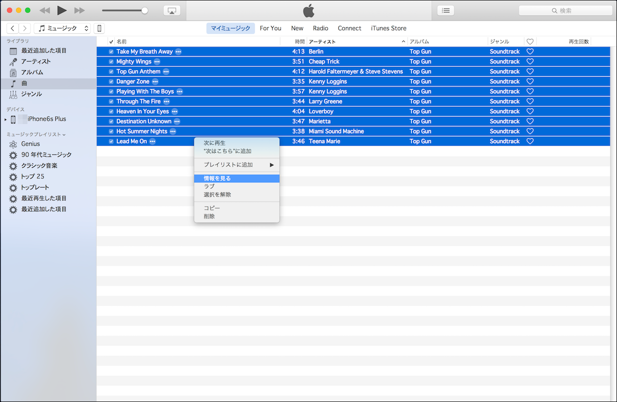The height and width of the screenshot is (402, 617).
Task: Expand the iPhone6s Plus device triangle
Action: [6, 119]
